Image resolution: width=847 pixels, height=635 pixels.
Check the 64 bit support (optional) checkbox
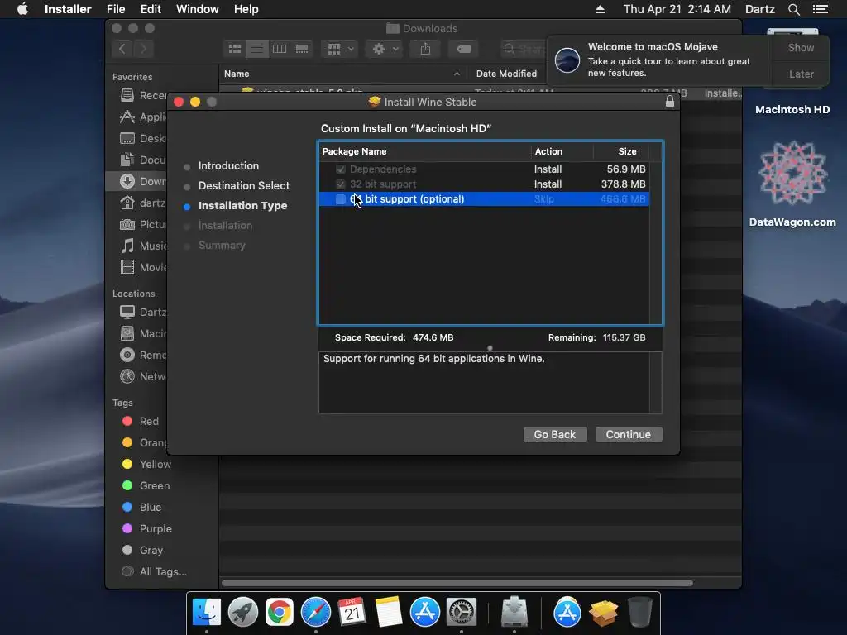click(x=340, y=199)
